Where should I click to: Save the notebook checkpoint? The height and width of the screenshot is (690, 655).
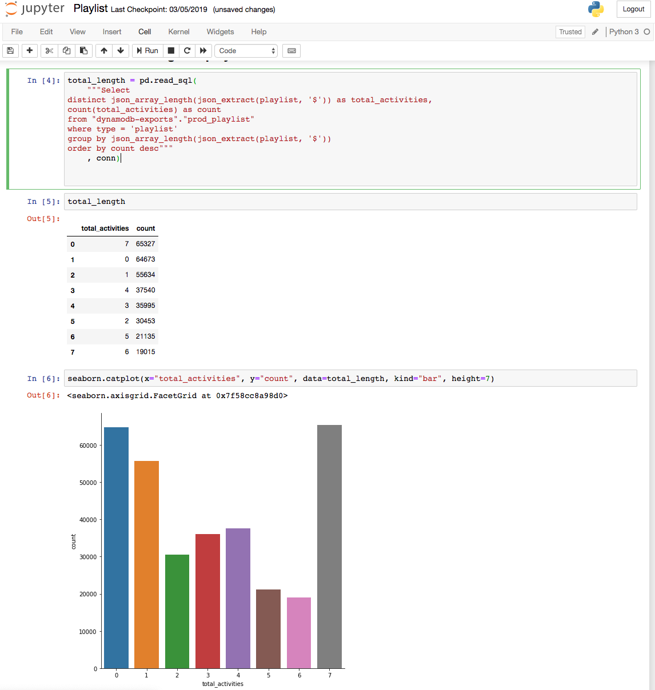tap(10, 50)
